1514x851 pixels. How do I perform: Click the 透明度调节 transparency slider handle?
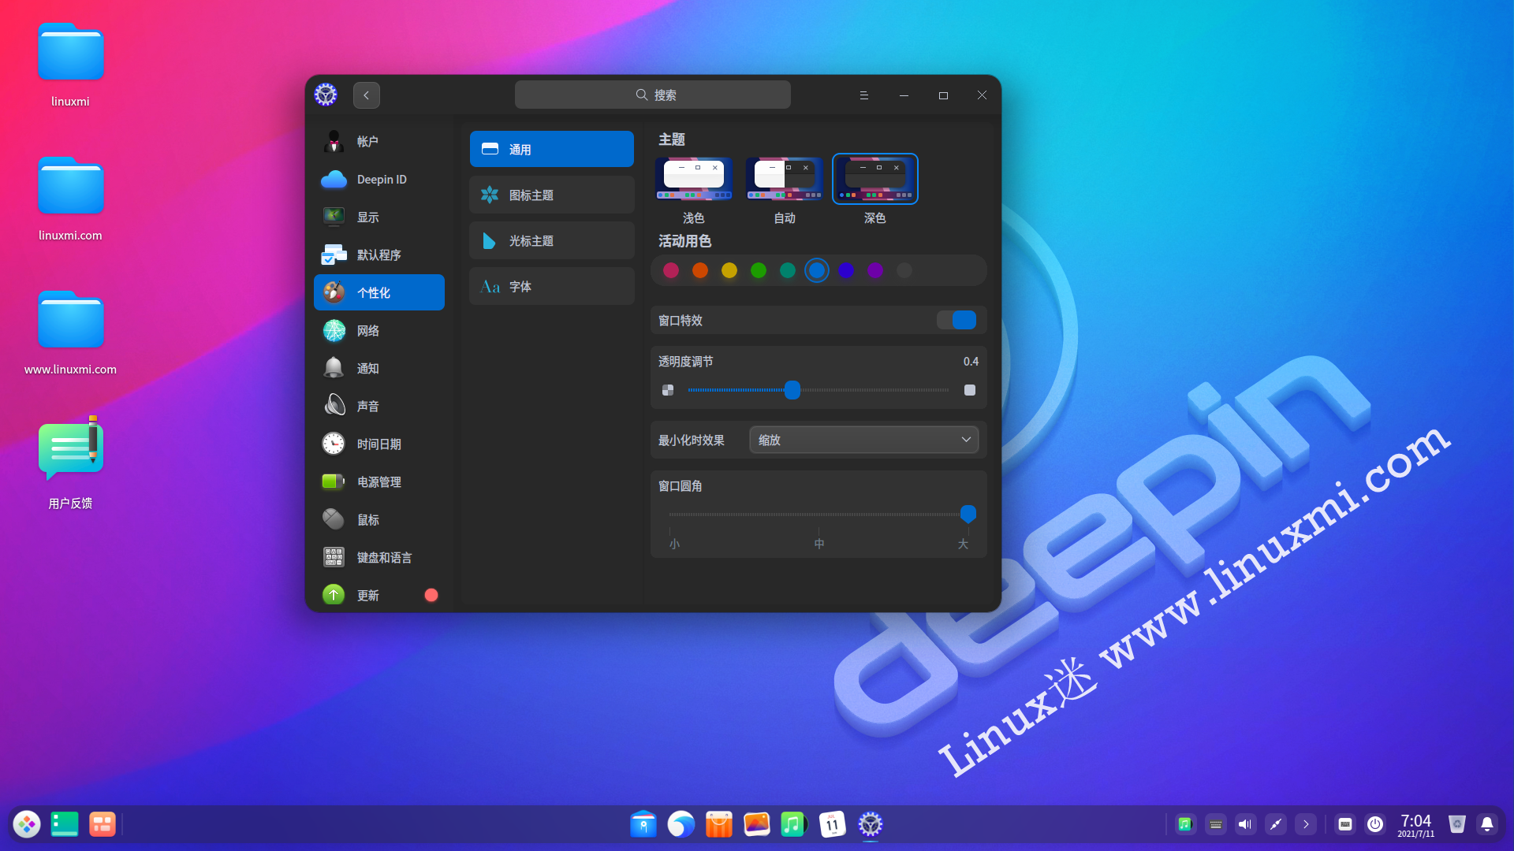click(x=792, y=390)
